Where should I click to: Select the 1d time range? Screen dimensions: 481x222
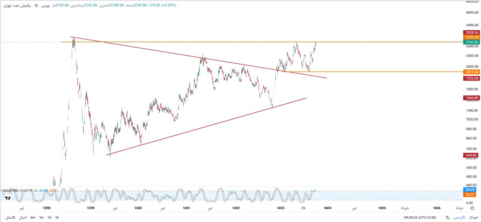pos(57,218)
